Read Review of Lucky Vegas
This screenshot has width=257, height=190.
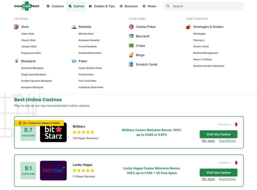(227, 179)
